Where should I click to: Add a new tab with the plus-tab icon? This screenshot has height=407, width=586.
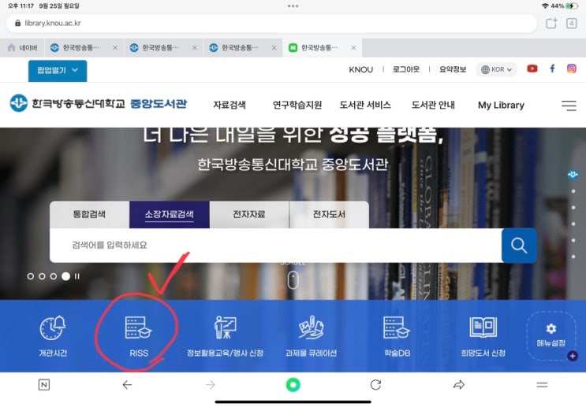point(551,23)
